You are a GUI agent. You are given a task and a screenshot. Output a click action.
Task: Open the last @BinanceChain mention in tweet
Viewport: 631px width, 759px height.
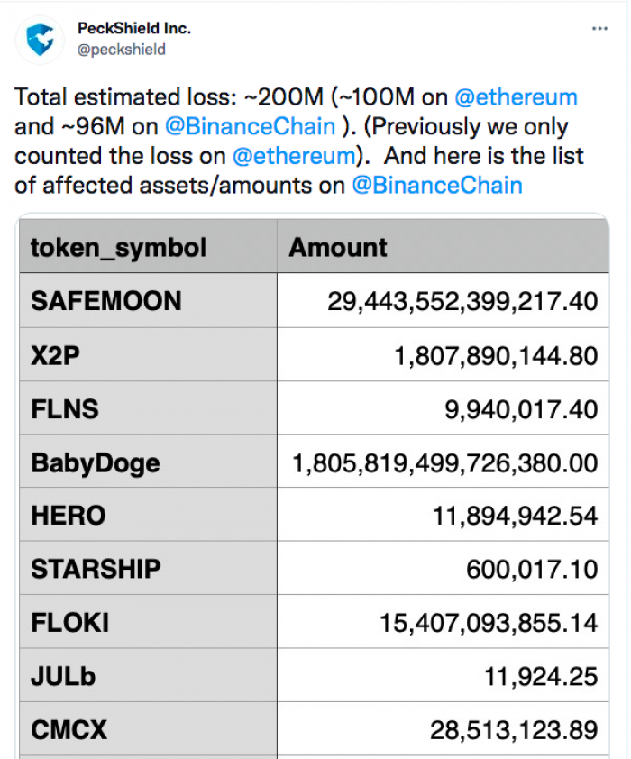437,186
